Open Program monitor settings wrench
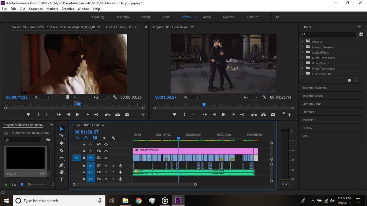This screenshot has width=367, height=206. tap(265, 97)
